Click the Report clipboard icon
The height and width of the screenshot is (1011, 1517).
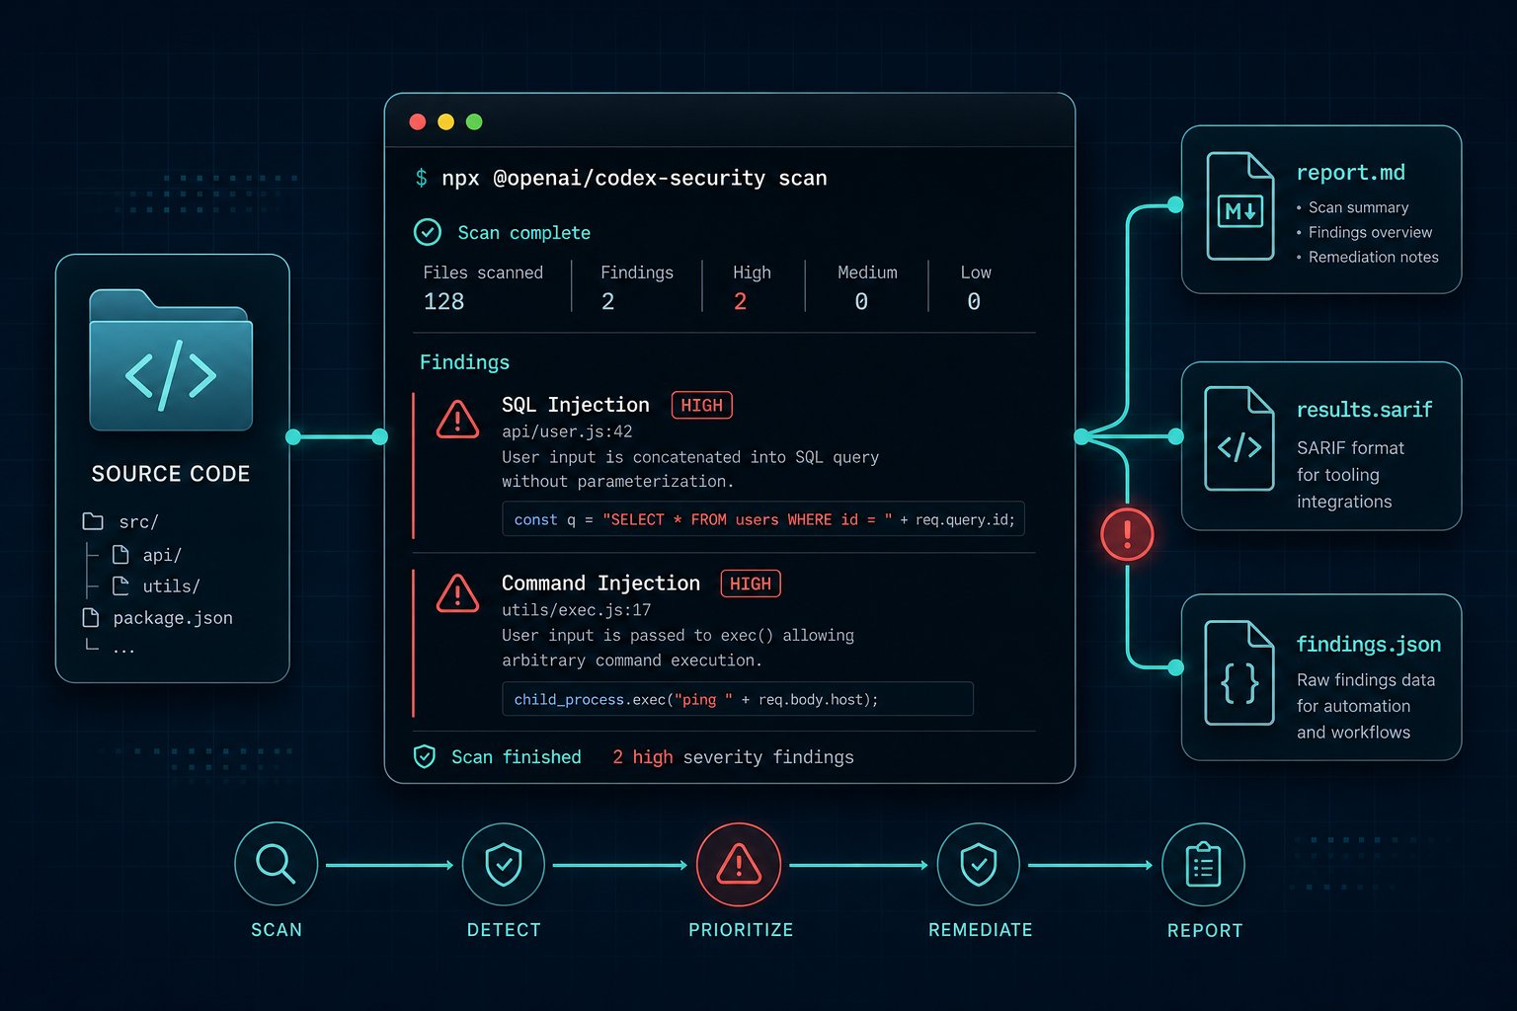[x=1203, y=865]
